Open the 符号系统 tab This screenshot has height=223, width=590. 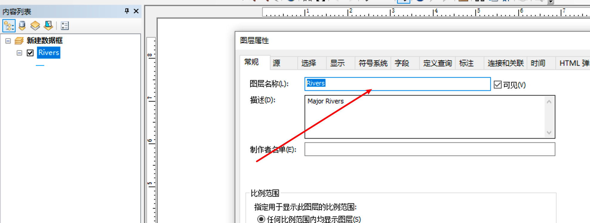click(x=373, y=63)
